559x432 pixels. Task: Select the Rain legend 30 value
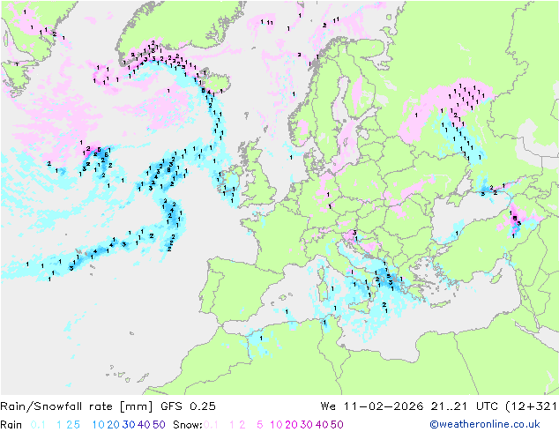(x=129, y=425)
